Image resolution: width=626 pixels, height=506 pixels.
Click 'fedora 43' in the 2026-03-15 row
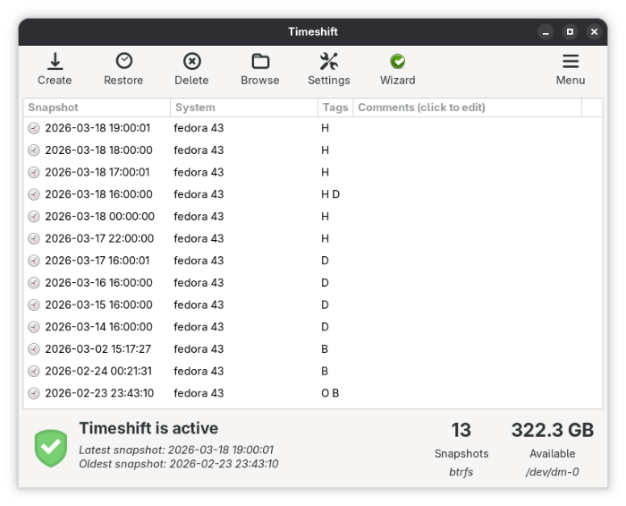199,305
